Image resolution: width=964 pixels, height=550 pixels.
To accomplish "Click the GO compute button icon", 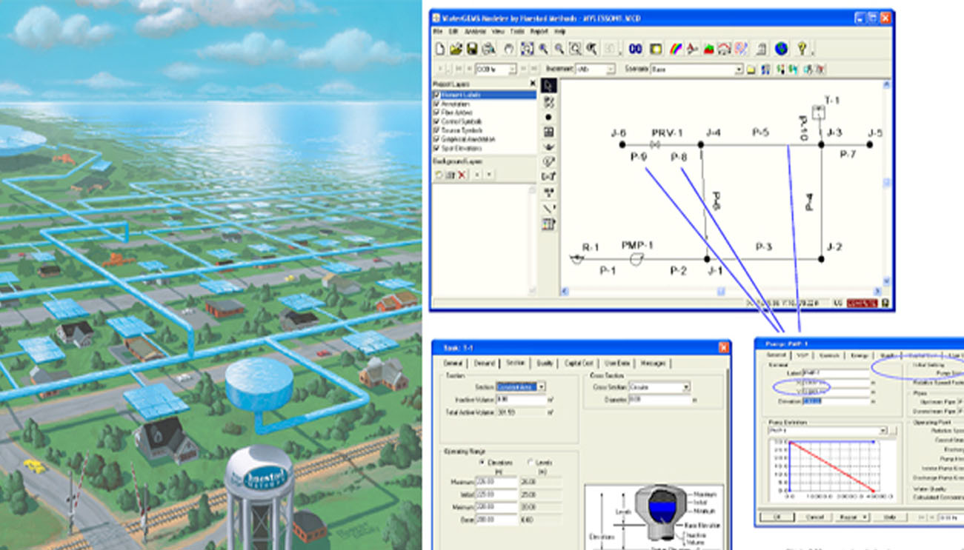I will click(635, 49).
